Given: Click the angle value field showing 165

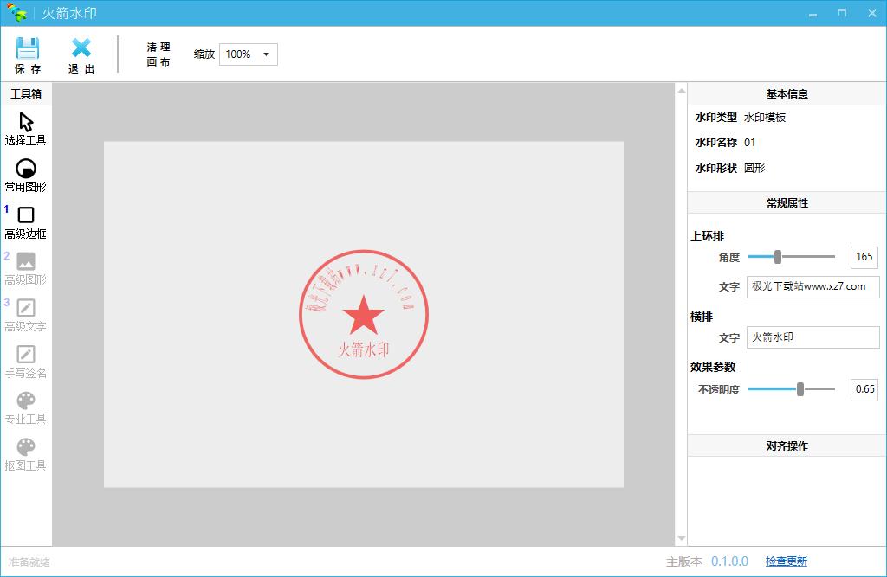Looking at the screenshot, I should [864, 257].
